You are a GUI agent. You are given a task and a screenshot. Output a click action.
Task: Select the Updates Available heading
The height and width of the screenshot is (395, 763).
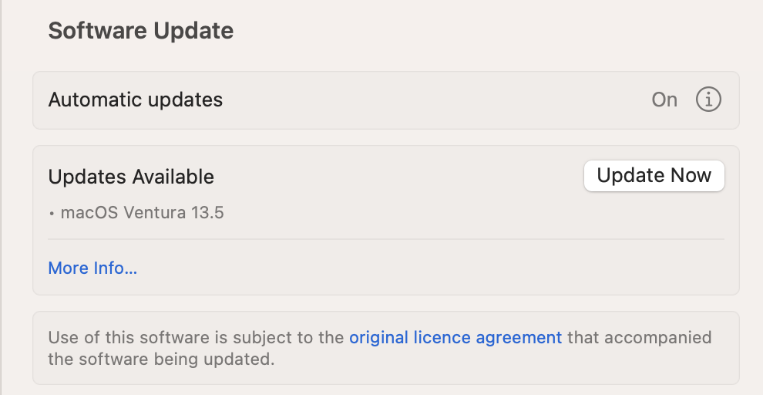click(131, 177)
